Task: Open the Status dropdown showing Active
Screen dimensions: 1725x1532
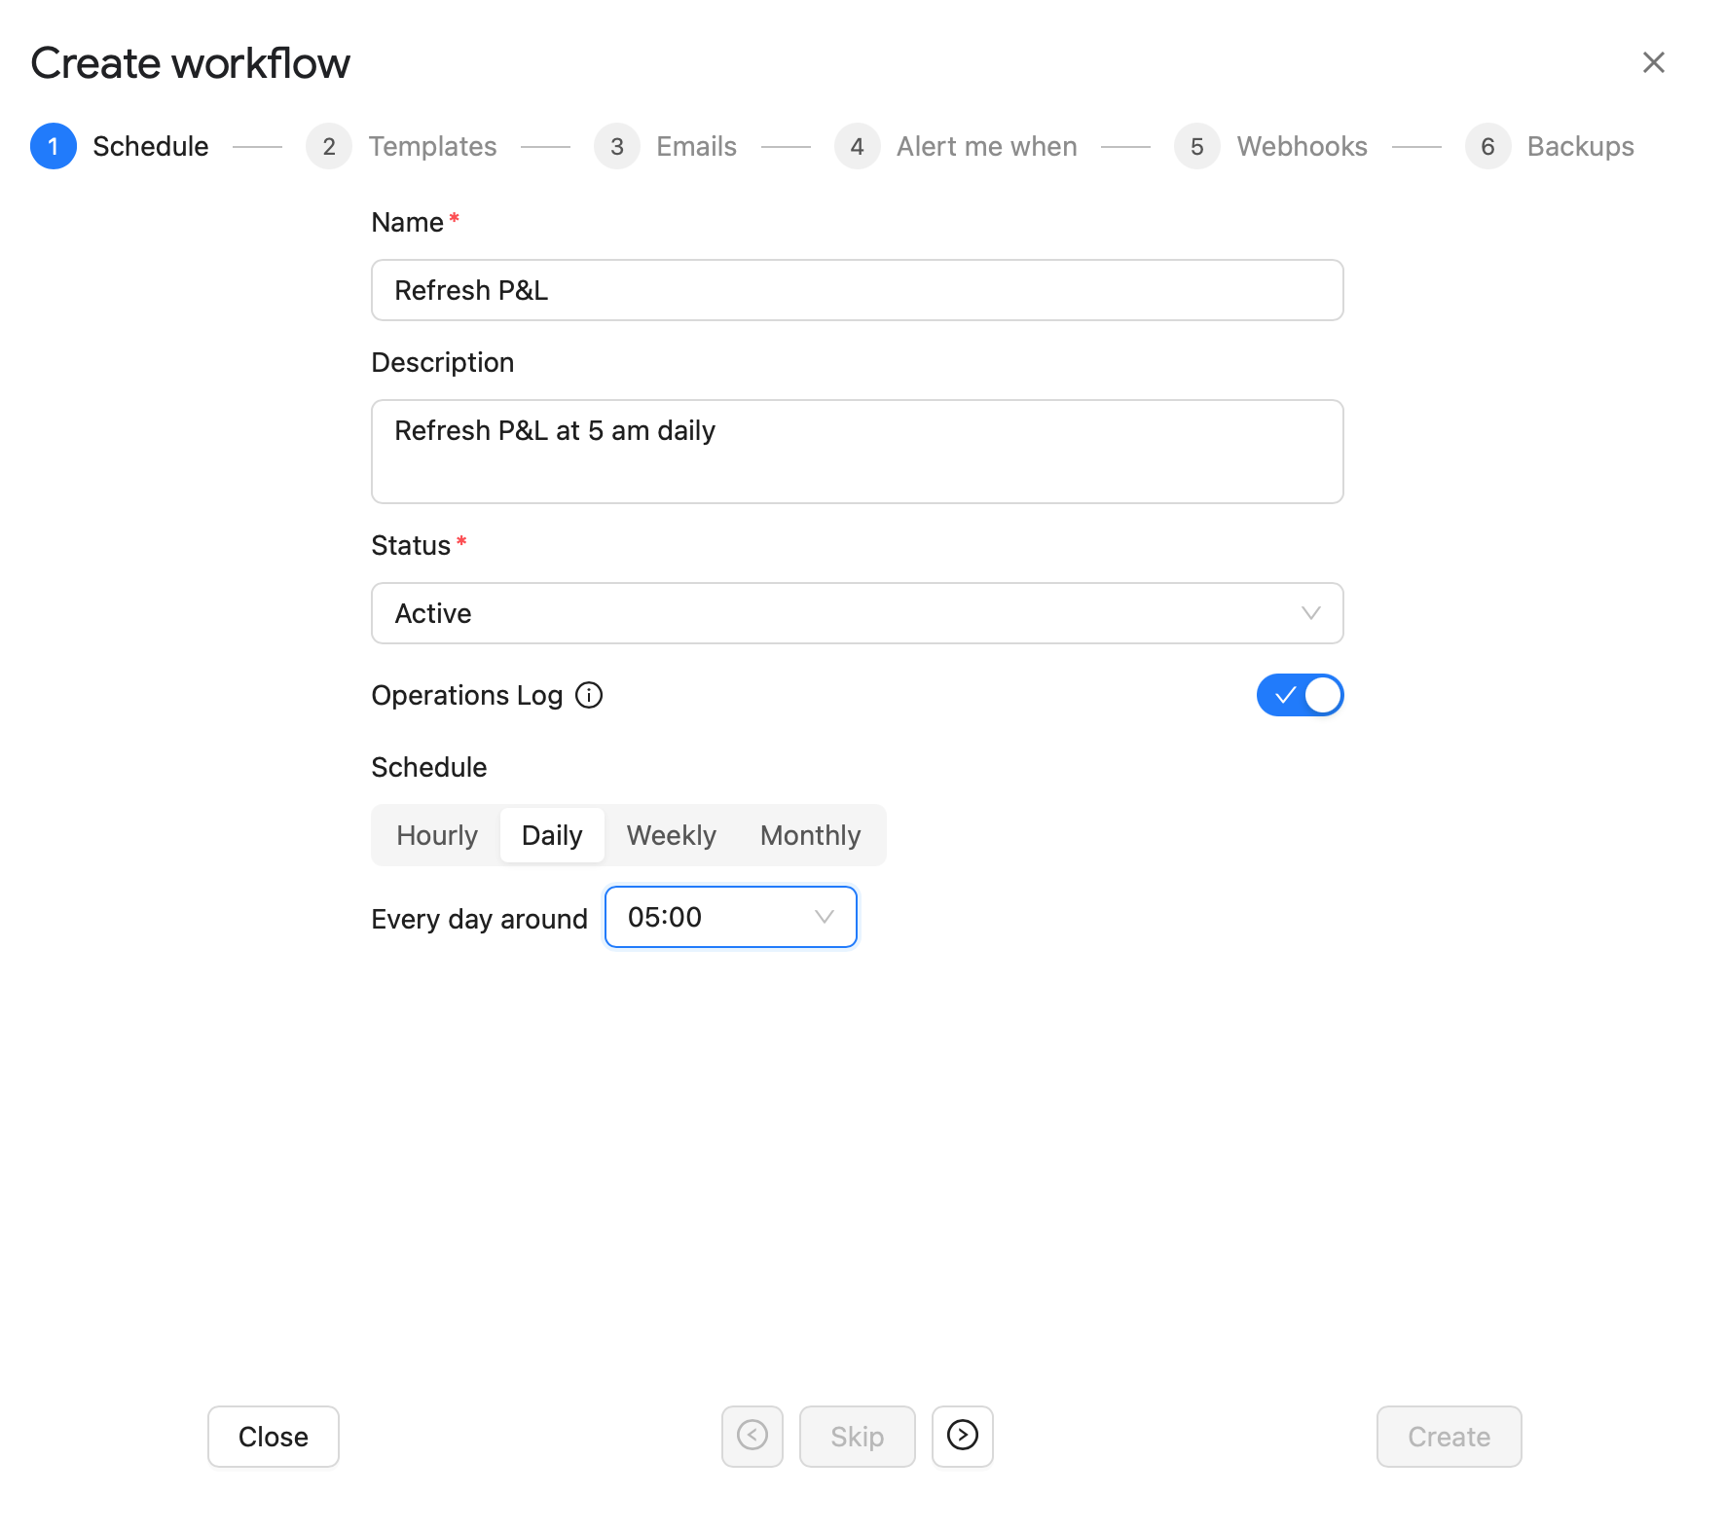Action: tap(857, 613)
